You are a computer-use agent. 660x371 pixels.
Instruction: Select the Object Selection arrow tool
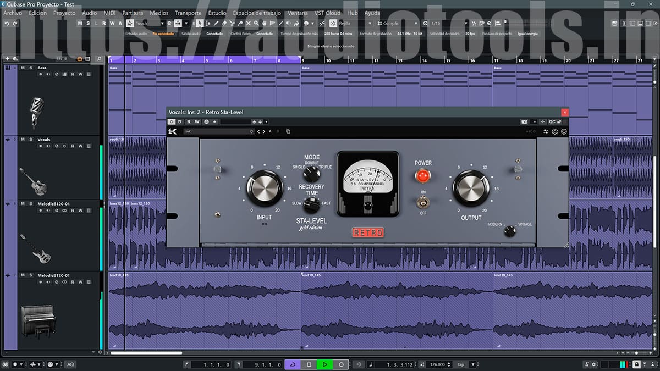pos(200,24)
